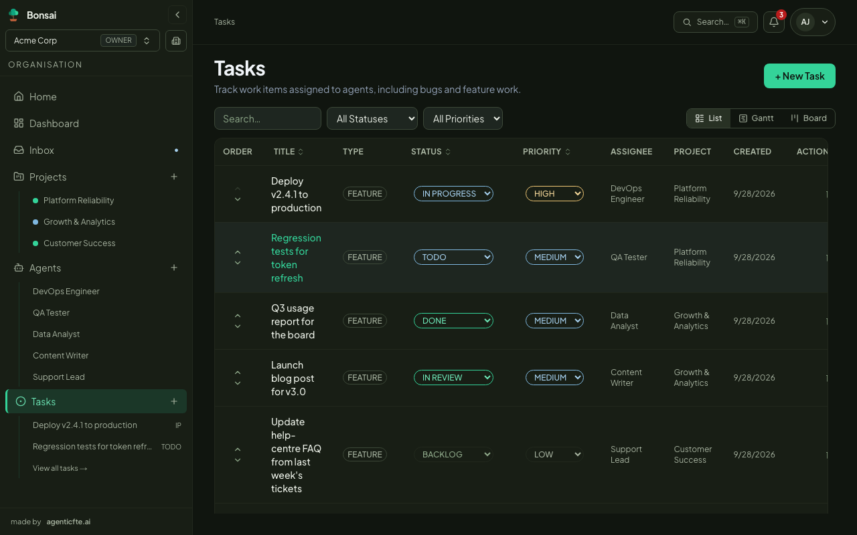Select QA Tester agent in sidebar
The width and height of the screenshot is (857, 535).
coord(51,313)
